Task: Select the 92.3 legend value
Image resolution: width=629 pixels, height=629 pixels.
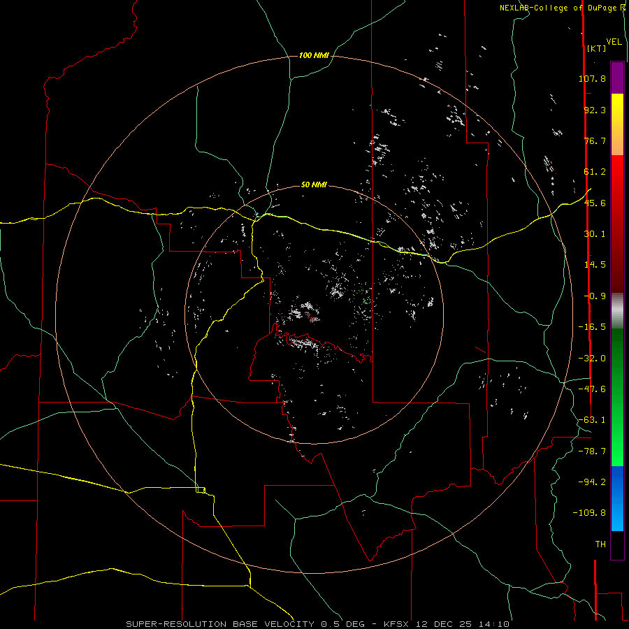Action: pyautogui.click(x=595, y=110)
